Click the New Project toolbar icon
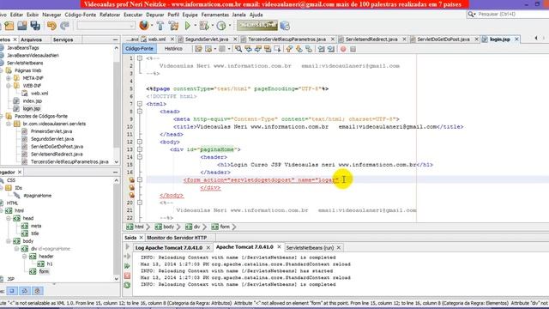The width and height of the screenshot is (549, 309). point(9,26)
